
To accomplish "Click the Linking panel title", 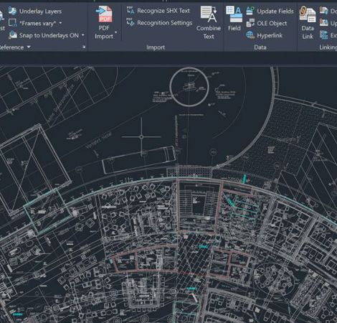I will pos(328,47).
